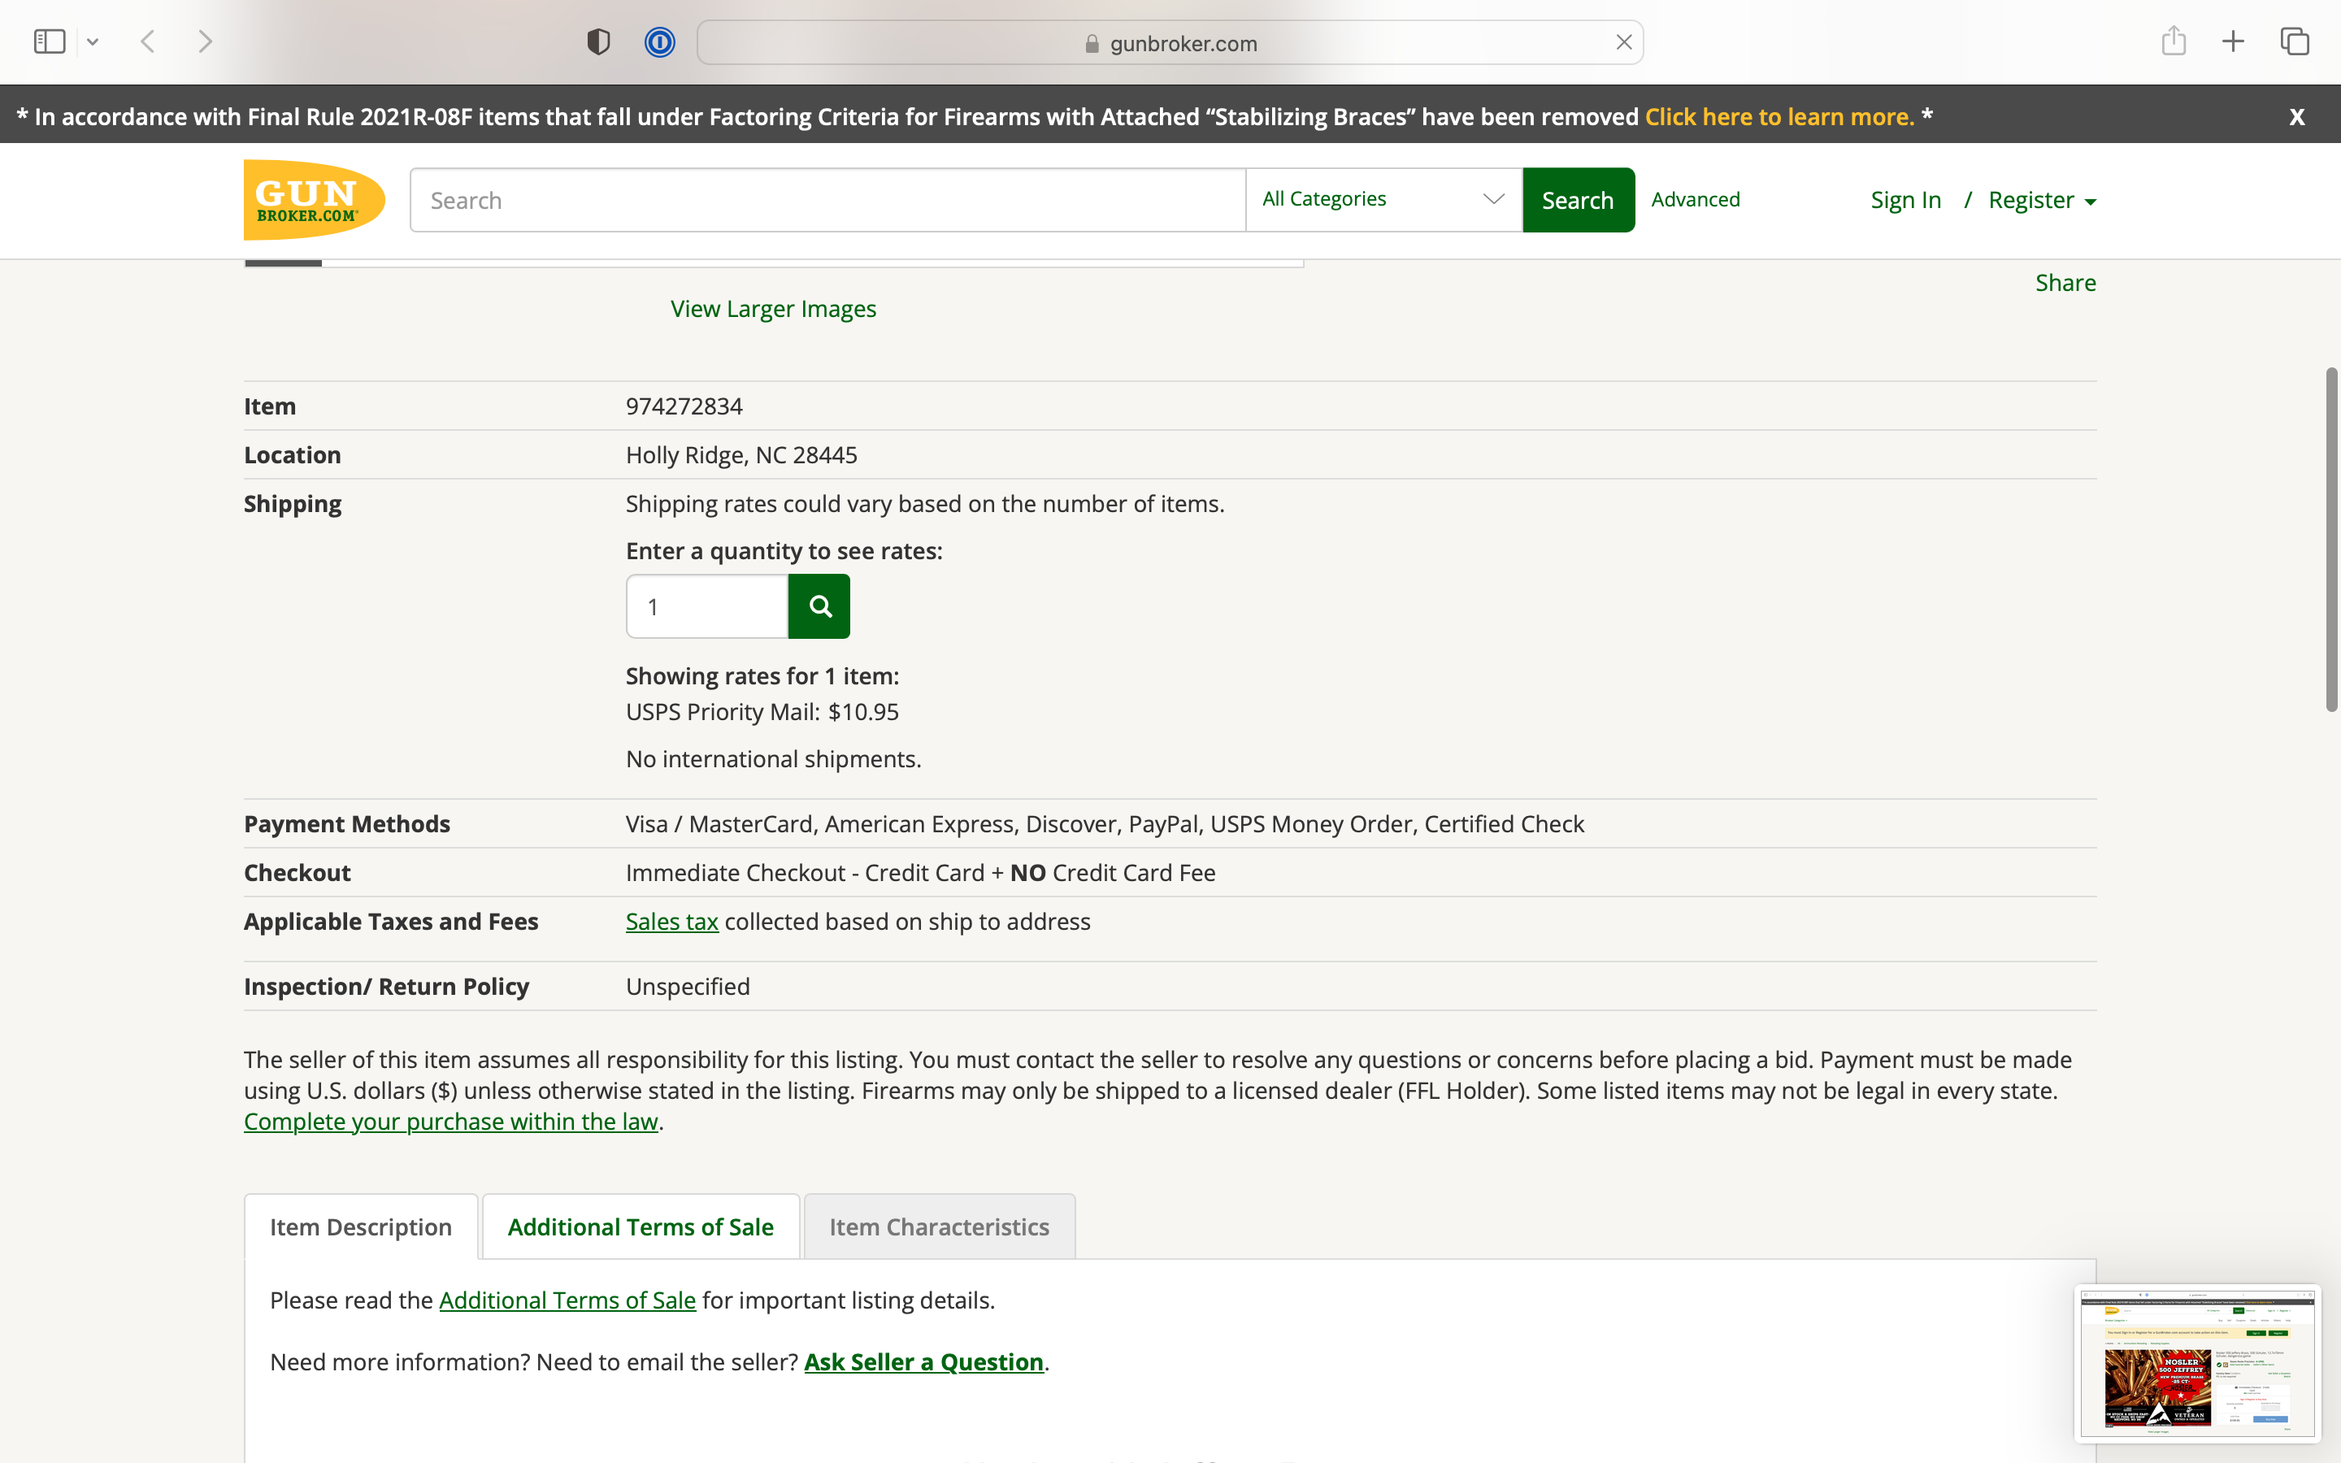Click the GunBroker.com logo

click(314, 200)
